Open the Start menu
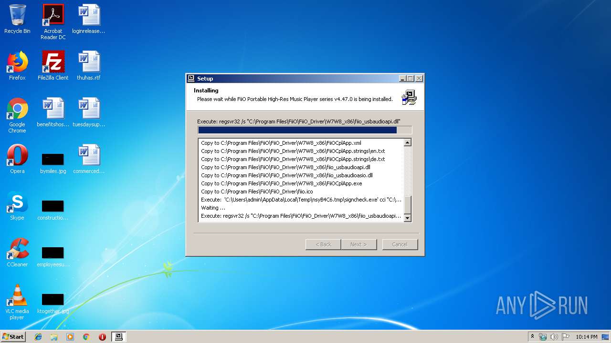 [13, 337]
